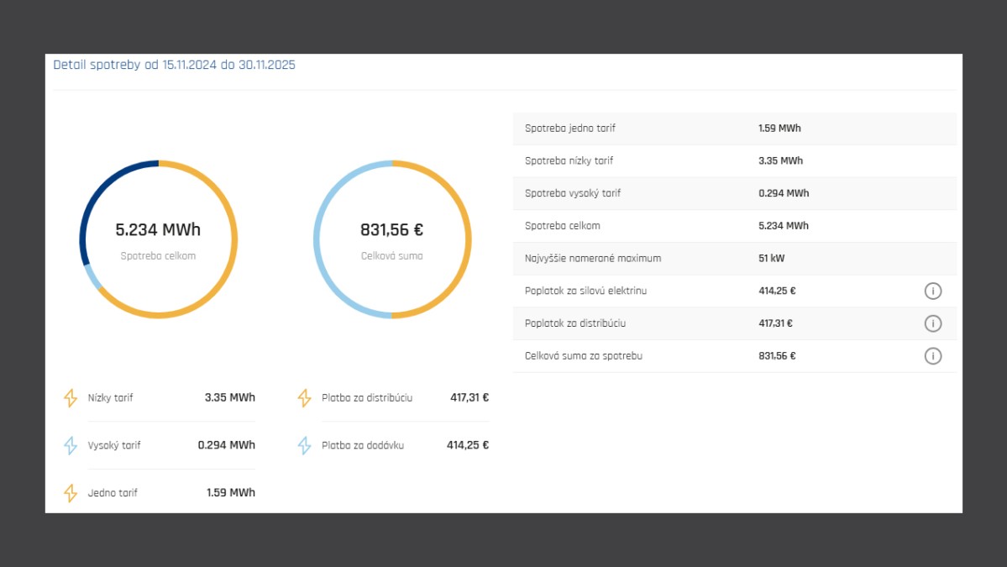Click the 5.234 MWh donut center value

pos(158,230)
